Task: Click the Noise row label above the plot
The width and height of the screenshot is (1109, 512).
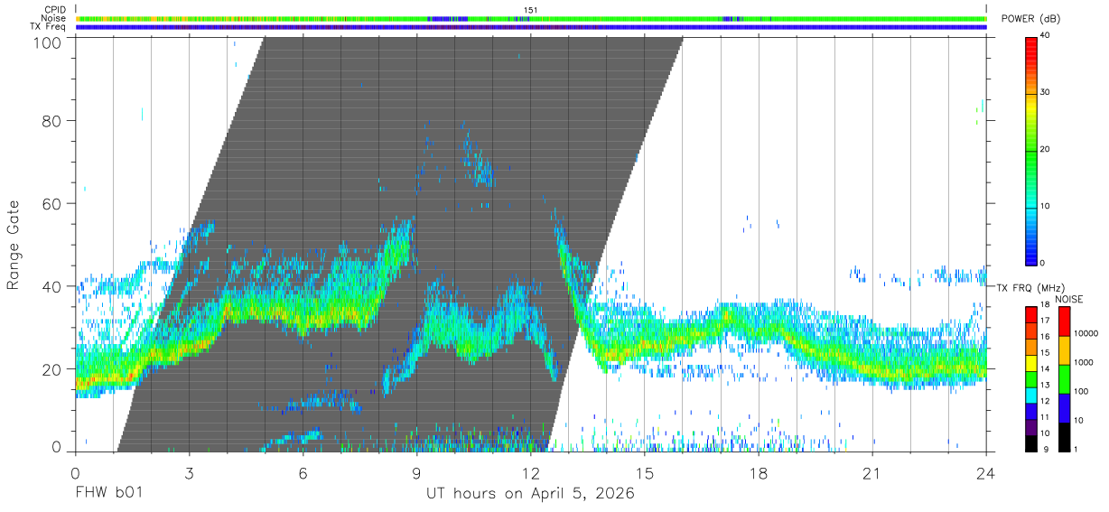Action: tap(54, 18)
